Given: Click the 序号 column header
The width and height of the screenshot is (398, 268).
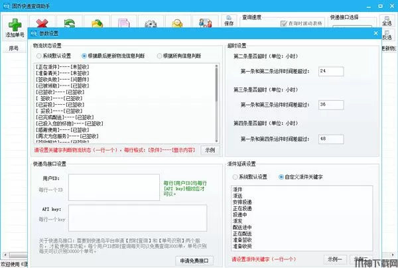Looking at the screenshot, I should [x=13, y=48].
